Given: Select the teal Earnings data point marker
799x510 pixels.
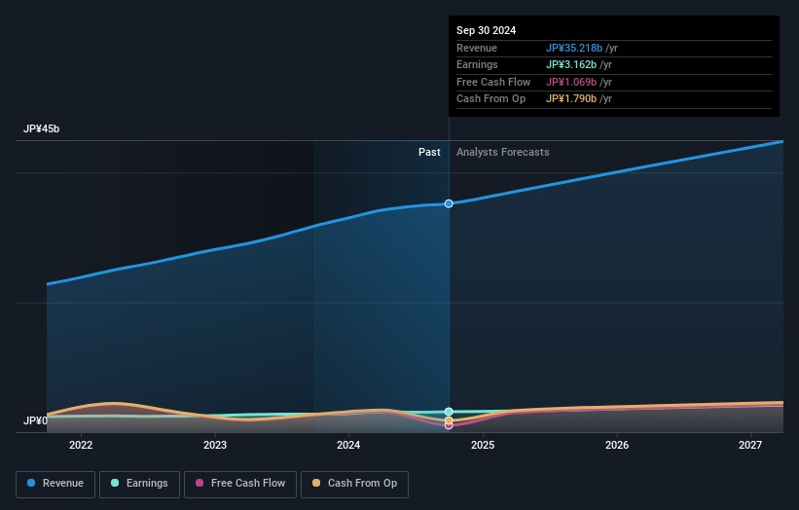Looking at the screenshot, I should point(449,412).
